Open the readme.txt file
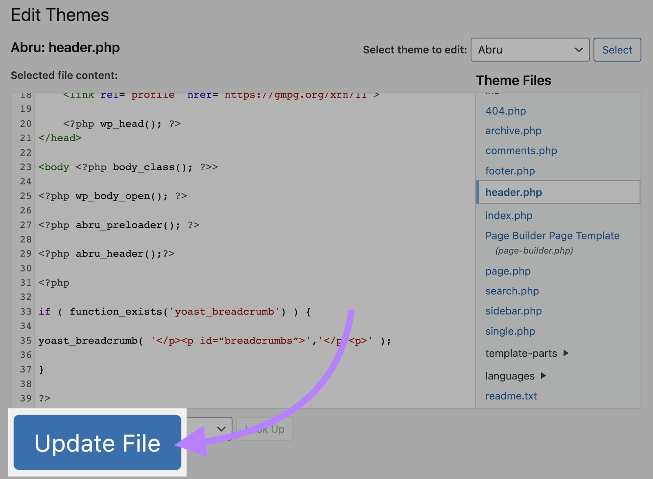The image size is (653, 479). (511, 396)
